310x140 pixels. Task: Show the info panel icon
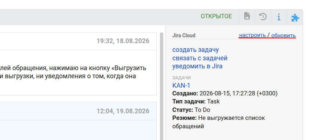coord(279,17)
